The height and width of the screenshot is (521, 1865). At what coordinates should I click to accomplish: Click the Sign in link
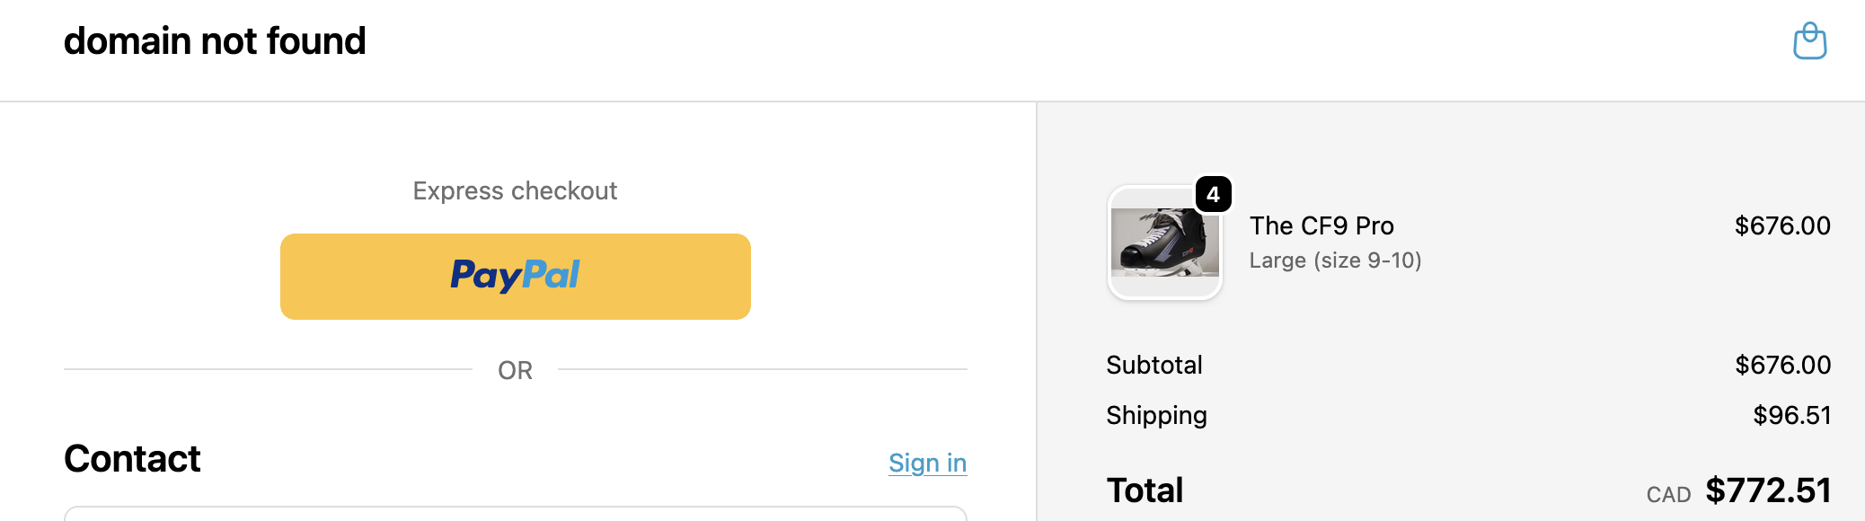927,463
